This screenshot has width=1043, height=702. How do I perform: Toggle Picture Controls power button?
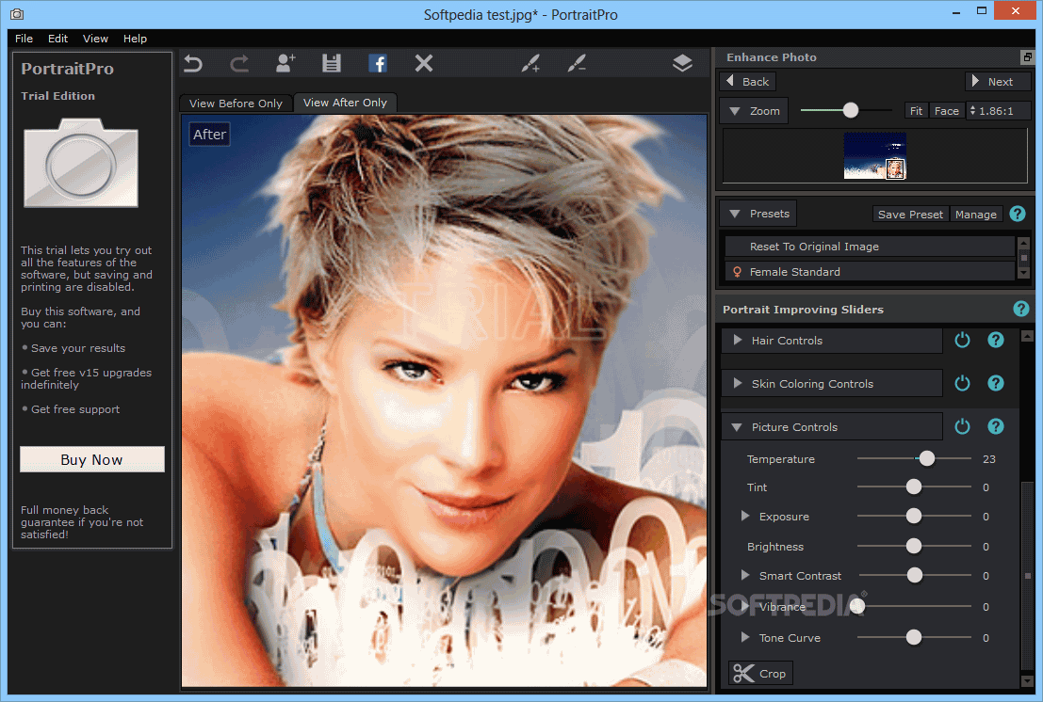963,426
